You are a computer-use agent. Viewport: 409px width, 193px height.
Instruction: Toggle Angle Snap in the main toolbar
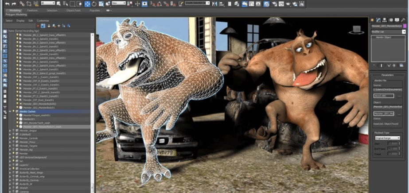(x=160, y=4)
